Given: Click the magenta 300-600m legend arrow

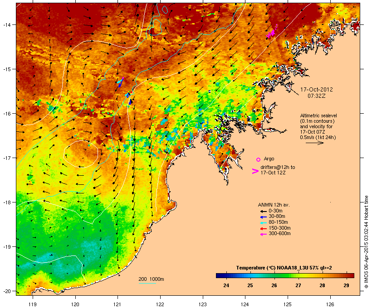Looking at the screenshot, I should tap(263, 234).
